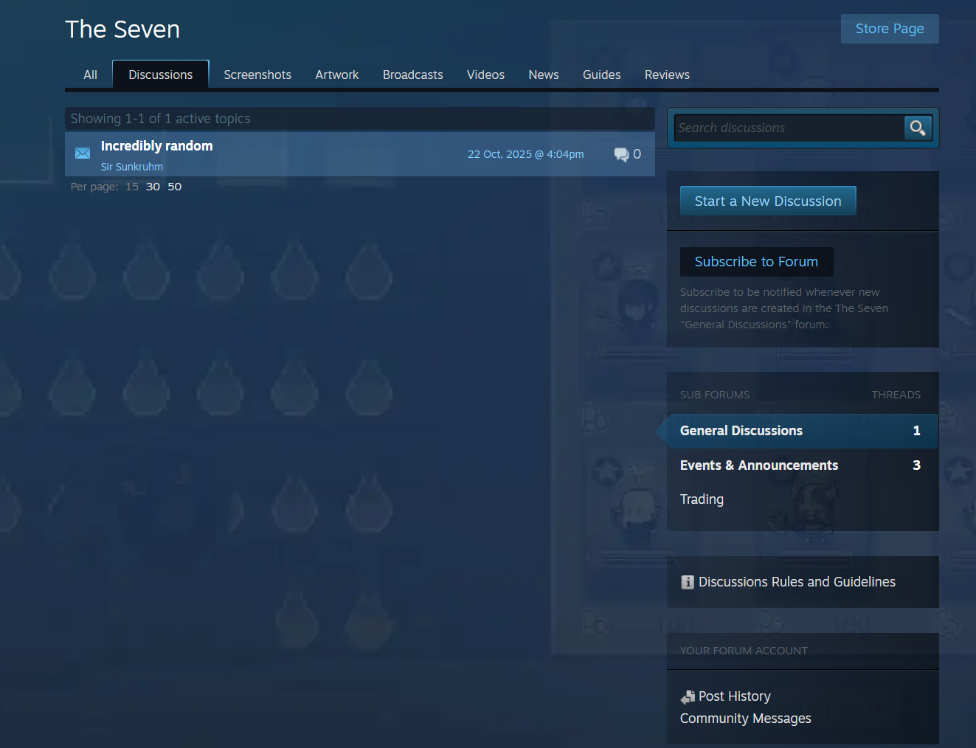Click the info icon beside Discussions Rules
The image size is (976, 748).
click(x=688, y=582)
